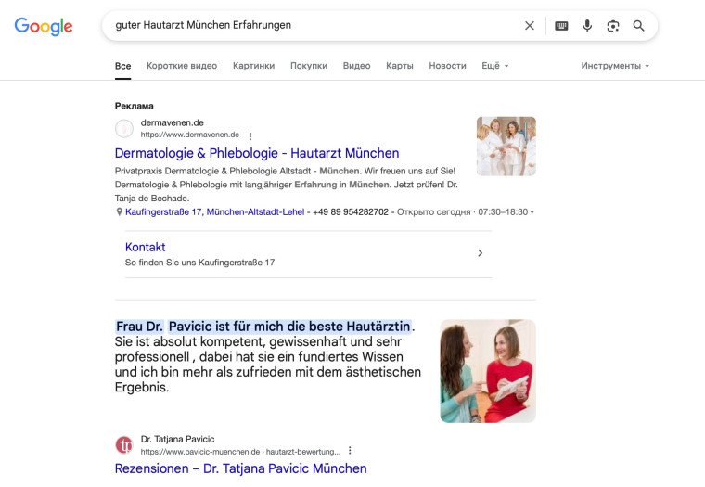Expand opening hours dropdown arrow 07:30–18:30
This screenshot has width=705, height=487.
532,212
